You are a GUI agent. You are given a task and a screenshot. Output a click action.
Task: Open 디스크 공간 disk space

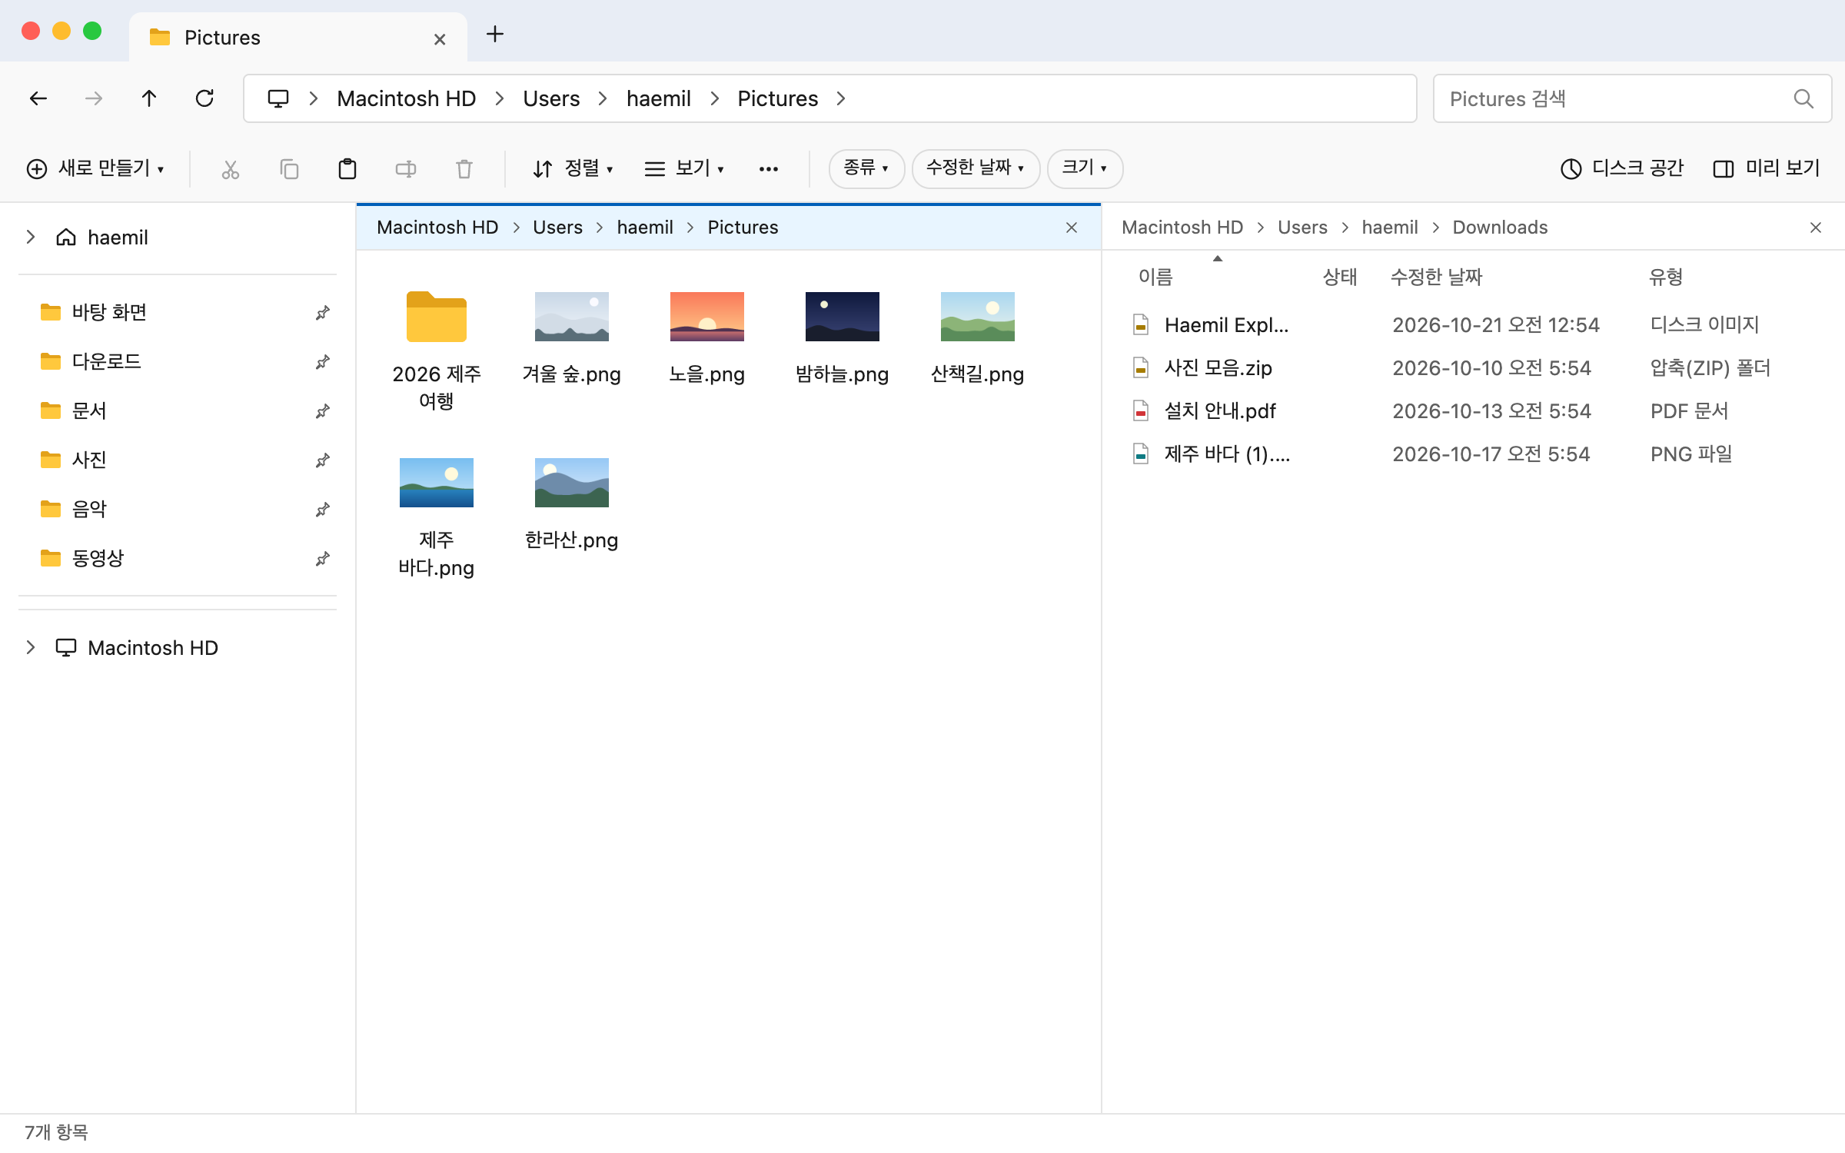(1622, 168)
